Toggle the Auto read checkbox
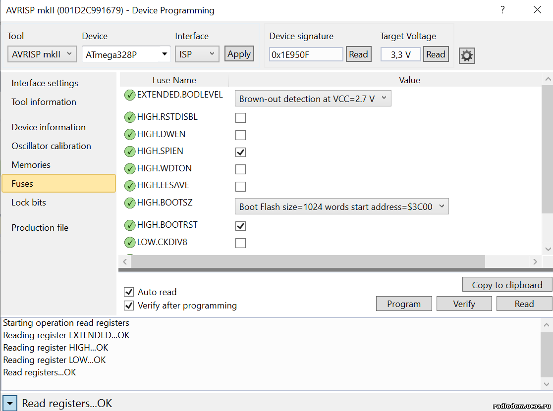This screenshot has width=553, height=411. (129, 292)
